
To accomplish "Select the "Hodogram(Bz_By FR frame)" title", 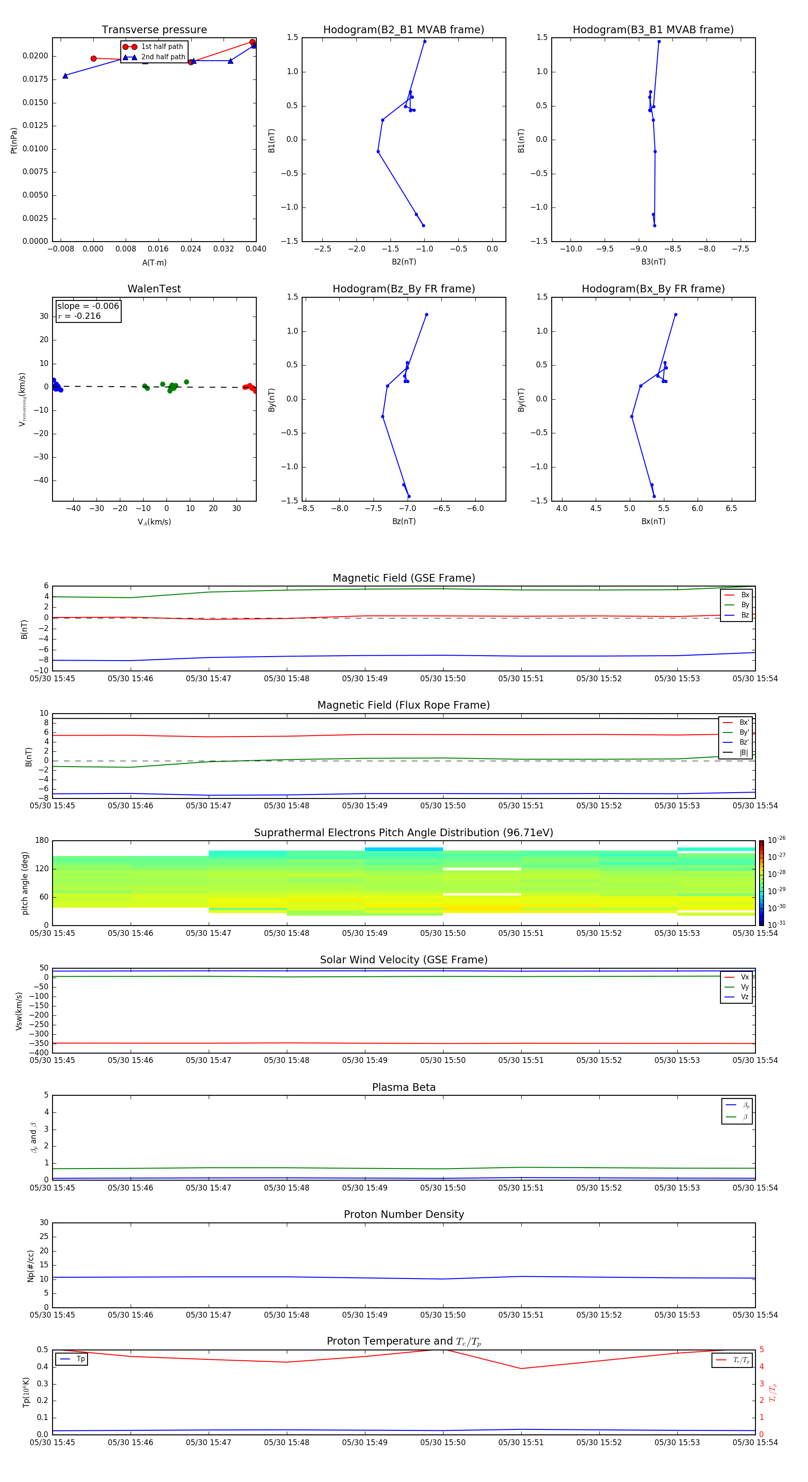I will [404, 289].
